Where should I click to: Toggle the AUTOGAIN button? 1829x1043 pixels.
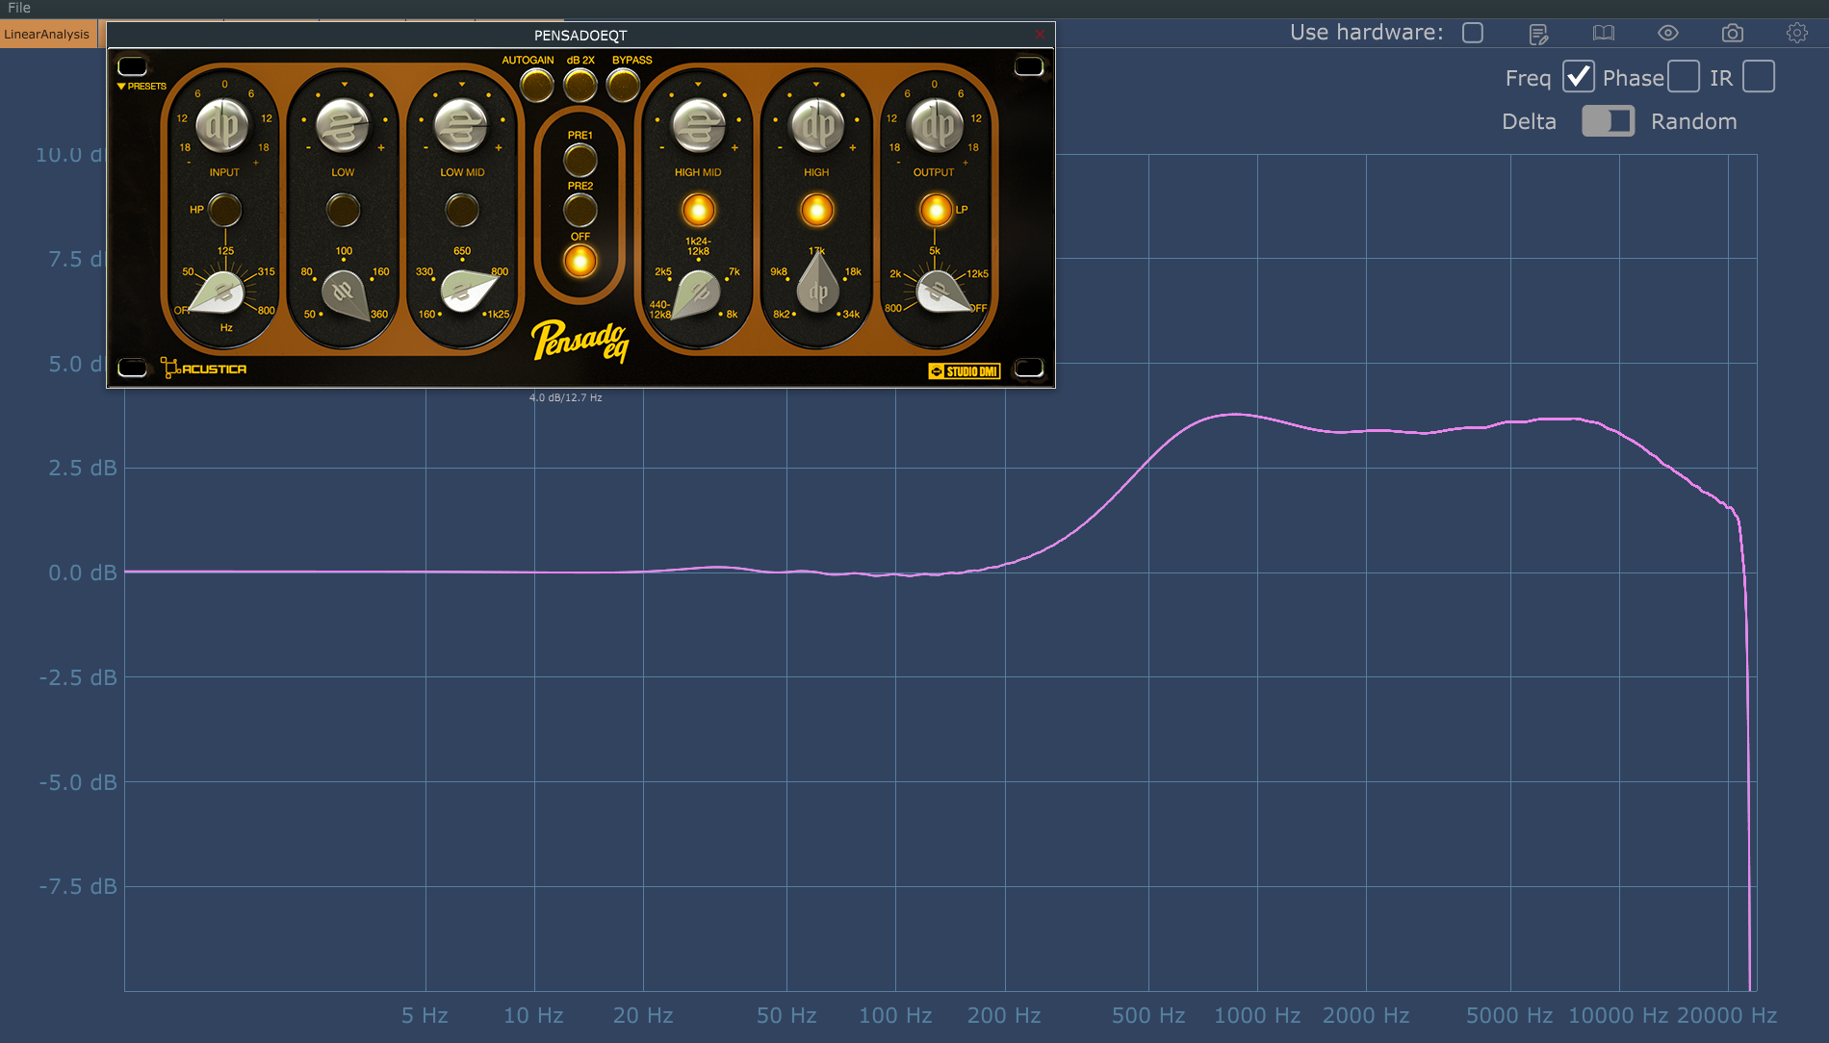click(536, 86)
